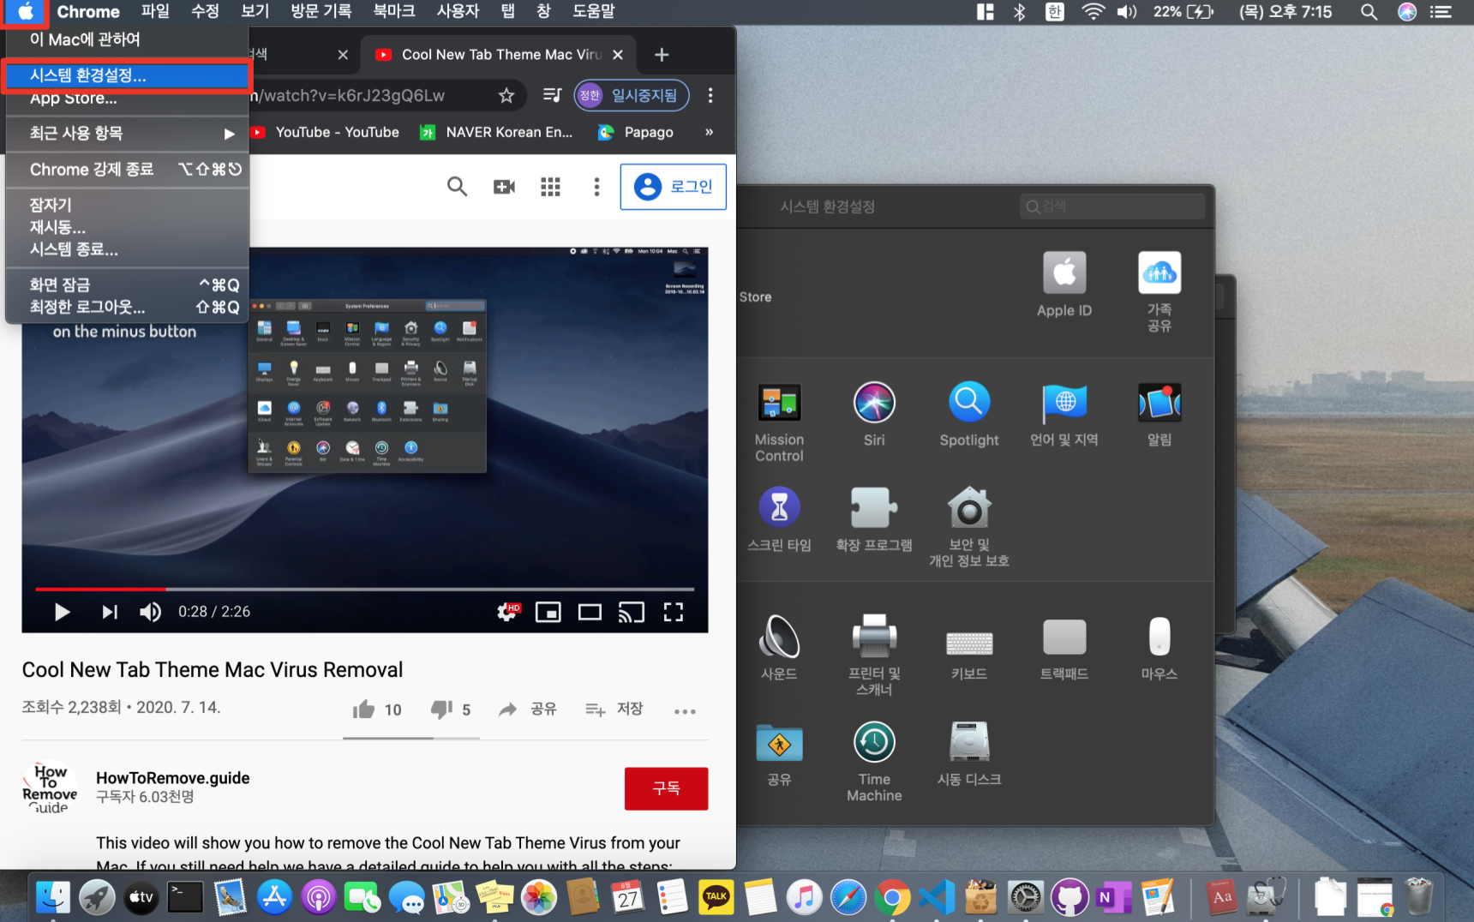The height and width of the screenshot is (922, 1474).
Task: Open Mission Control preferences
Action: [779, 422]
